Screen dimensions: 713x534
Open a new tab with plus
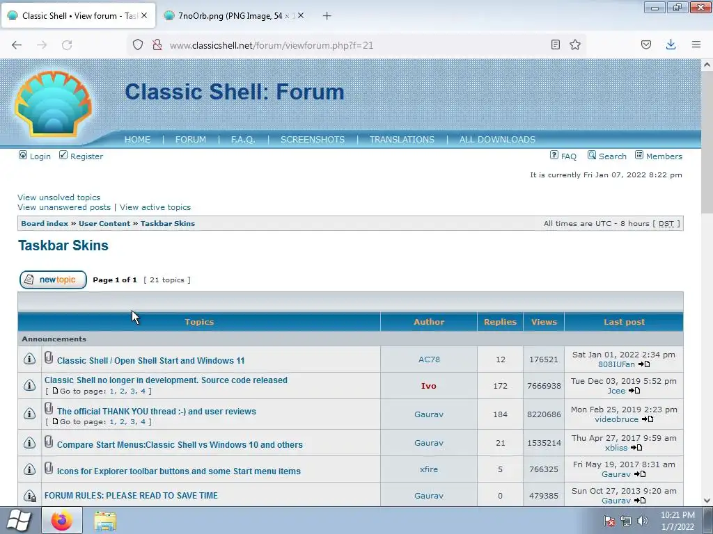click(x=327, y=16)
